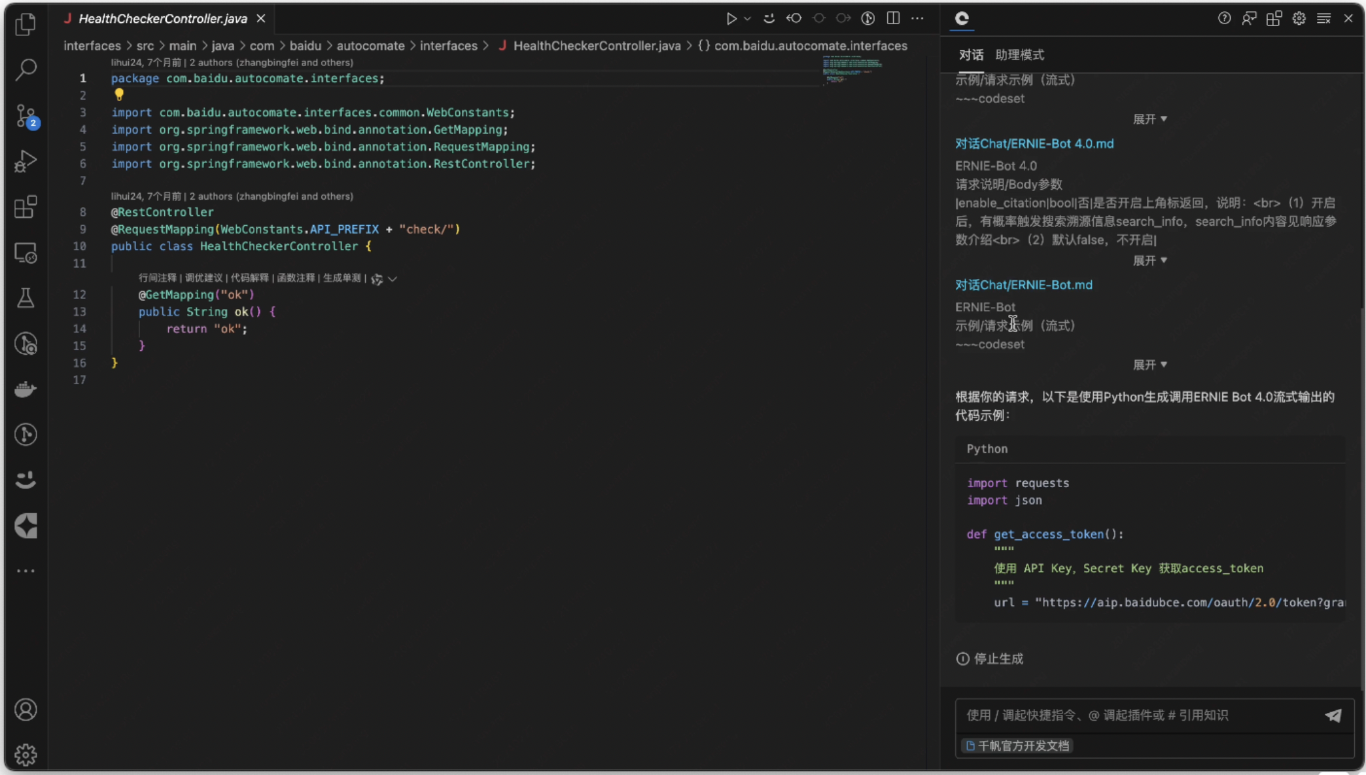Toggle file blame annotations in the editor toolbar
This screenshot has height=775, width=1366.
[x=868, y=18]
